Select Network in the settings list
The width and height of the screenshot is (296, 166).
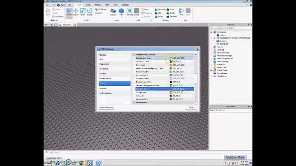click(115, 88)
